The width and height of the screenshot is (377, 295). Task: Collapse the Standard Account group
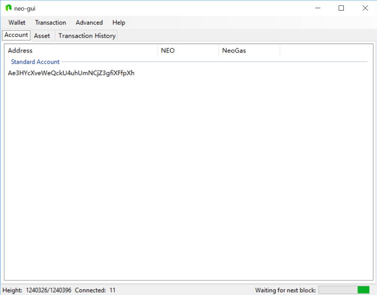click(x=35, y=62)
